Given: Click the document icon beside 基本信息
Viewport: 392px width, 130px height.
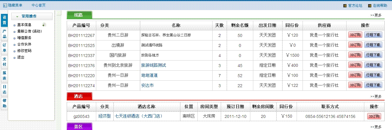Looking at the screenshot, I should 44,25.
